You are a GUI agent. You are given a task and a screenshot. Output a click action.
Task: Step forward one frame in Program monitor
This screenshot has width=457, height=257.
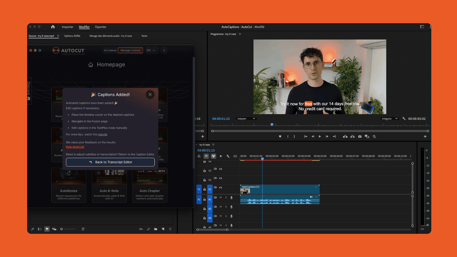click(x=327, y=136)
